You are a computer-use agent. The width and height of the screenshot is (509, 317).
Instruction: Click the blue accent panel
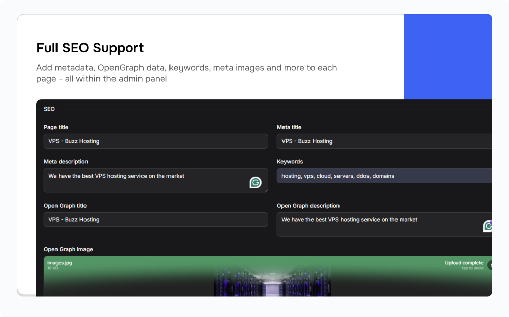tap(448, 56)
